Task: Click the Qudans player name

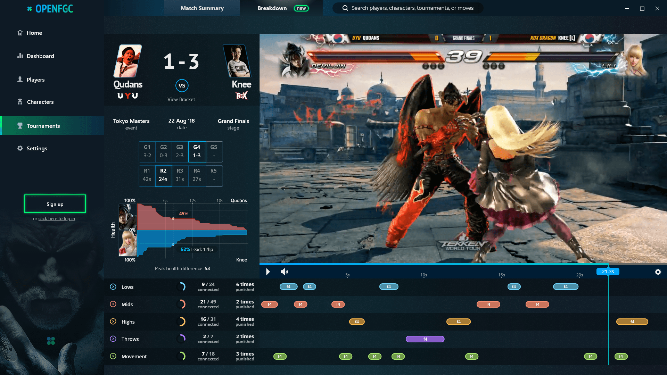Action: tap(128, 84)
